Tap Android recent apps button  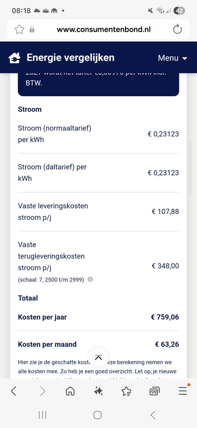43,415
